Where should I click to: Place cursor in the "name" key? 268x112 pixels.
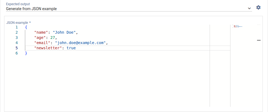tap(41, 32)
